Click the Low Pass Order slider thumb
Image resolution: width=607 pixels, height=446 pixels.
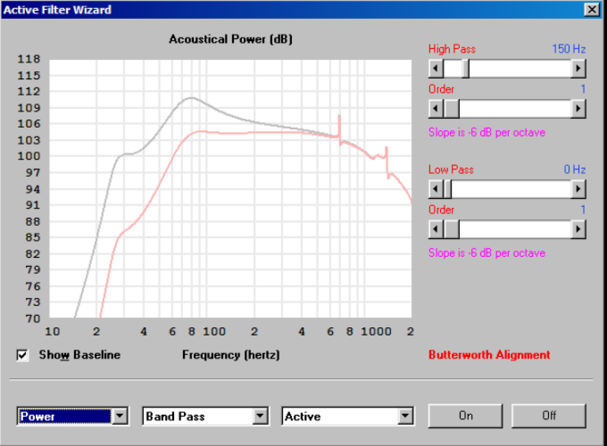pos(452,229)
